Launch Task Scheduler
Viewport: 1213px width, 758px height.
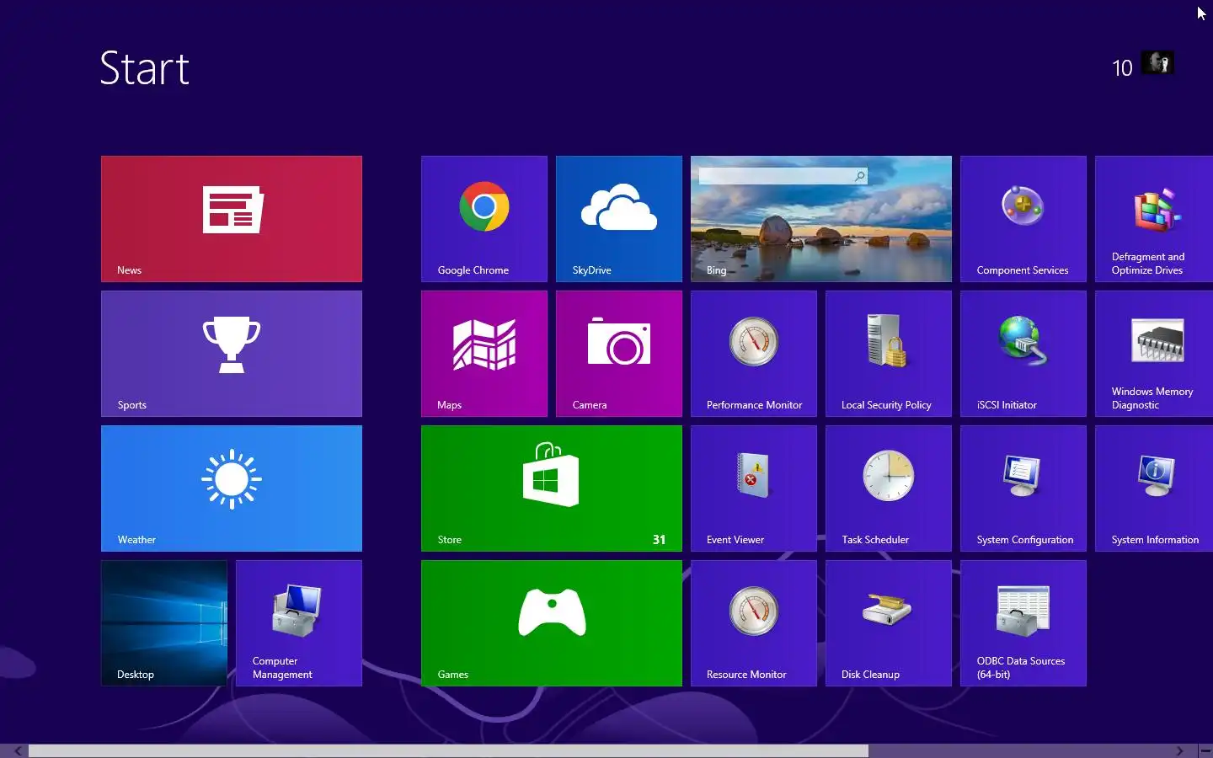point(889,488)
